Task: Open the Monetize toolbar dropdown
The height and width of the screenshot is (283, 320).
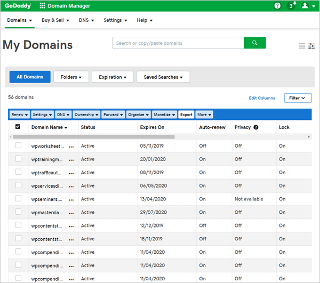Action: coord(164,115)
